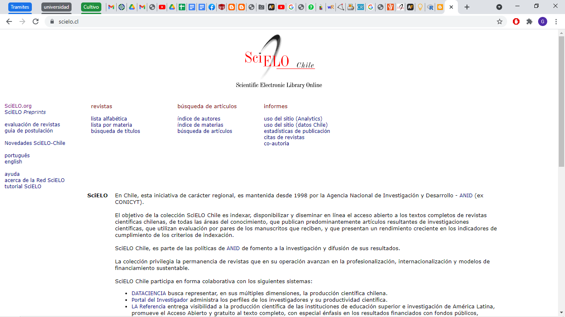Switch to the green number 7 tab
The image size is (565, 317).
(x=311, y=7)
